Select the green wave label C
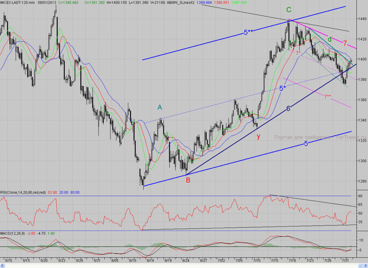Viewport: 368px width, 268px height. coord(289,10)
